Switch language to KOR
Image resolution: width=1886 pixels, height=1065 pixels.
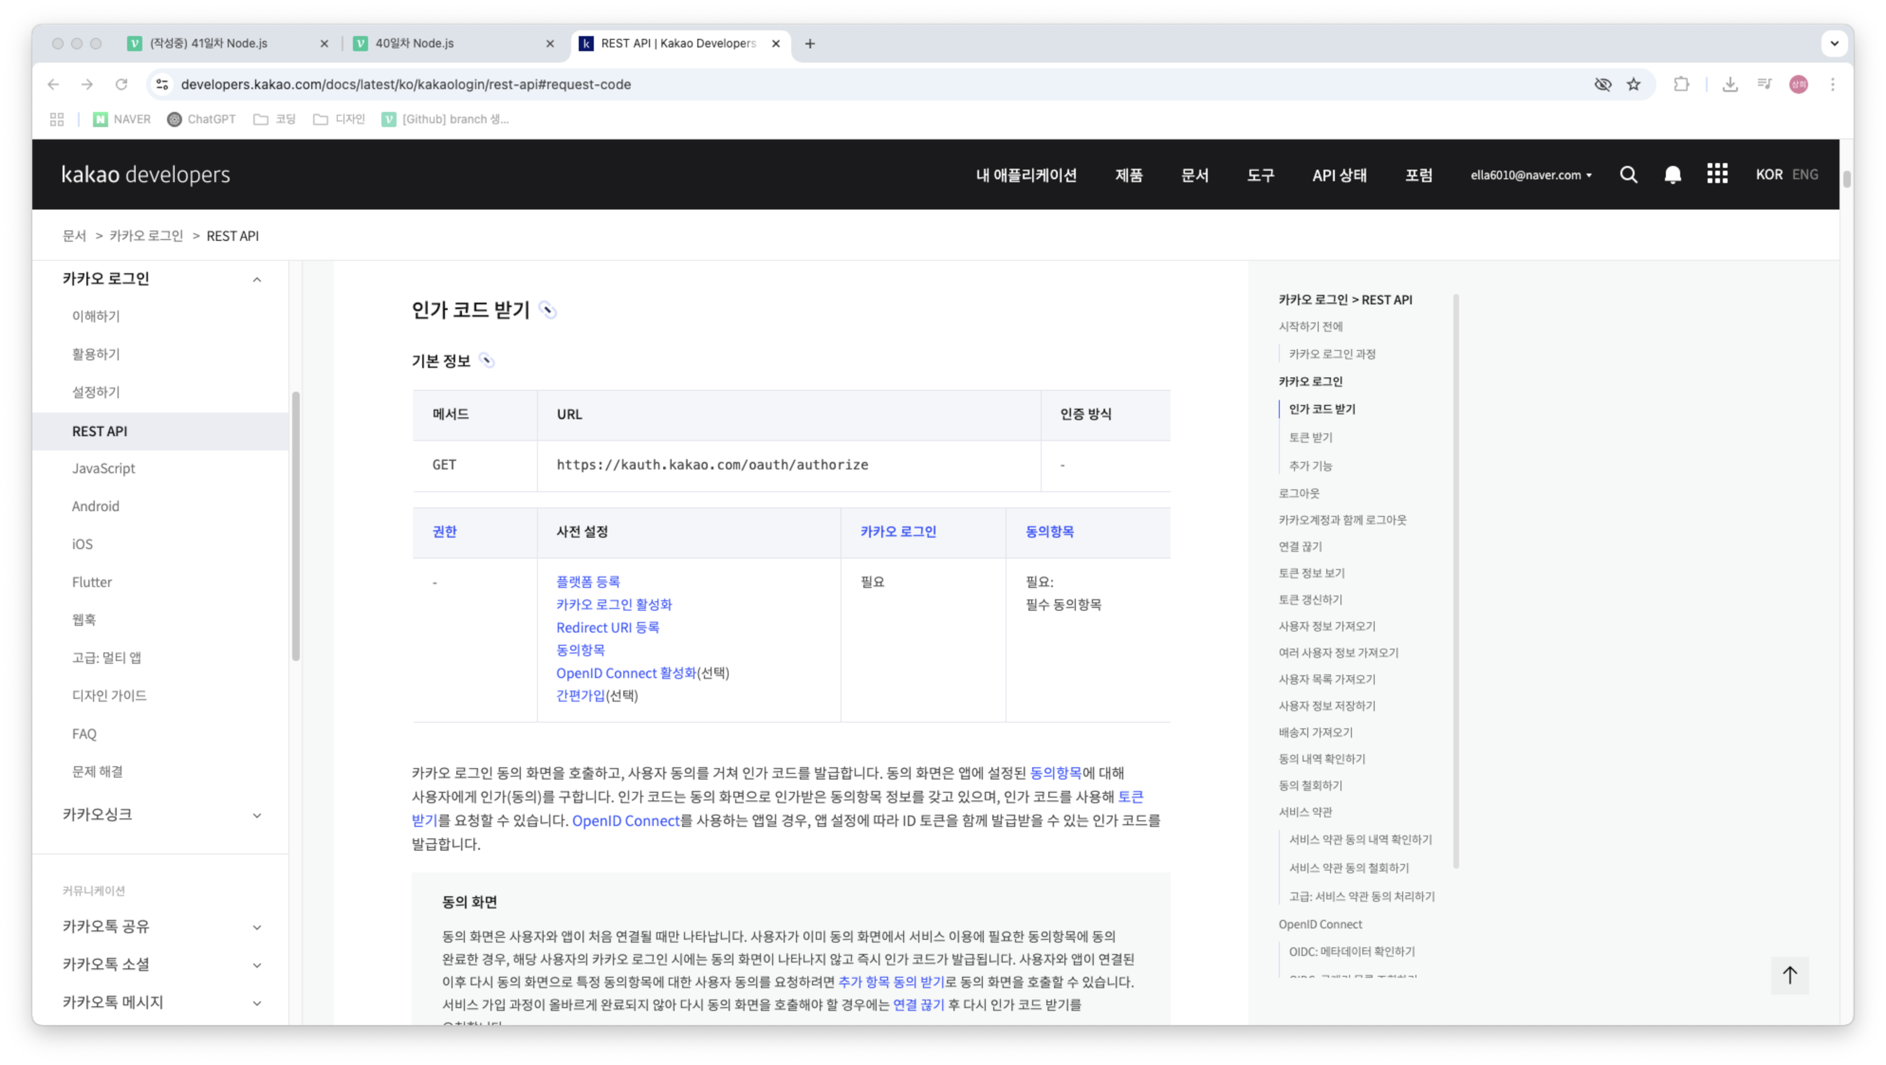[x=1769, y=174]
